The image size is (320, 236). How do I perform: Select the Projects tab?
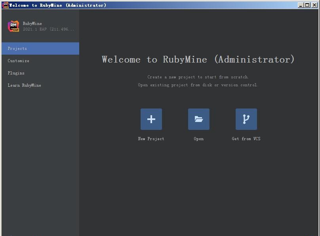pos(40,49)
